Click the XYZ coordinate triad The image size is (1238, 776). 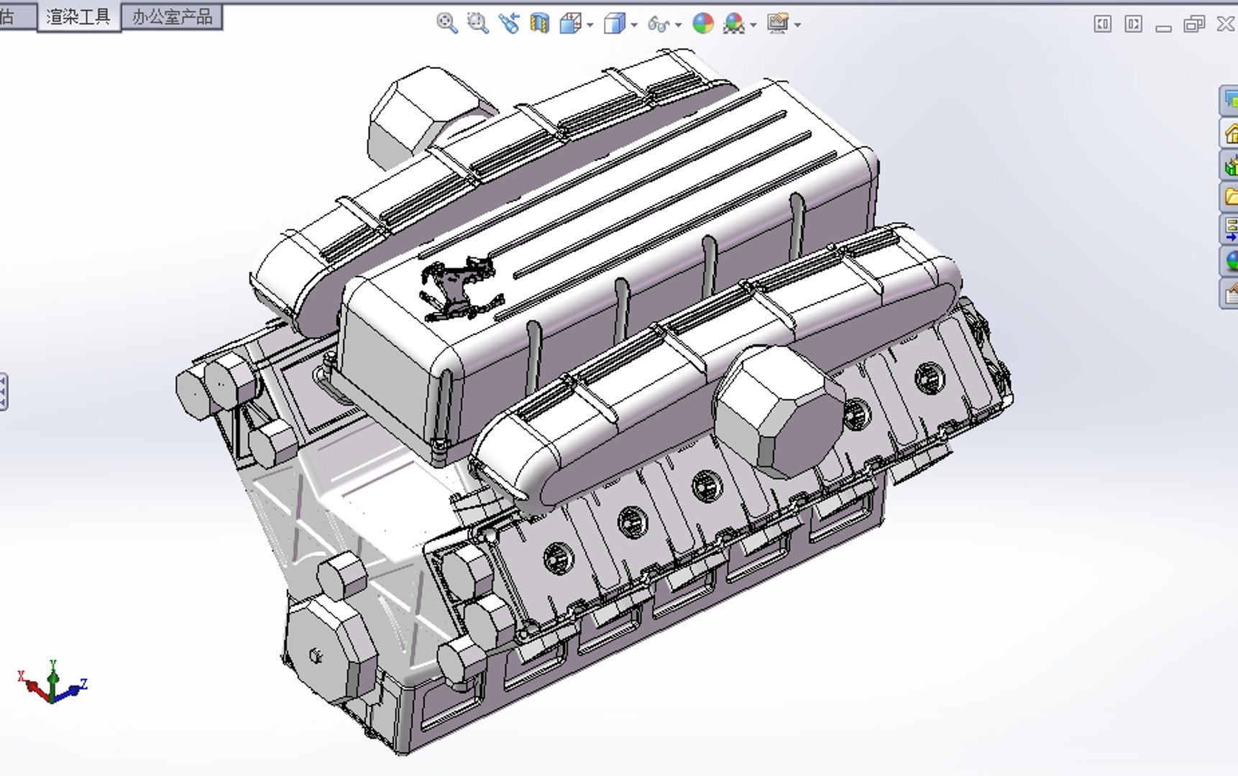pos(52,682)
